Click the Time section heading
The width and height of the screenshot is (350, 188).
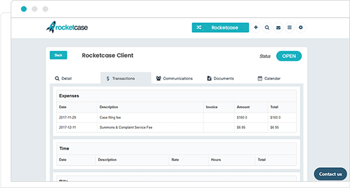tap(64, 148)
